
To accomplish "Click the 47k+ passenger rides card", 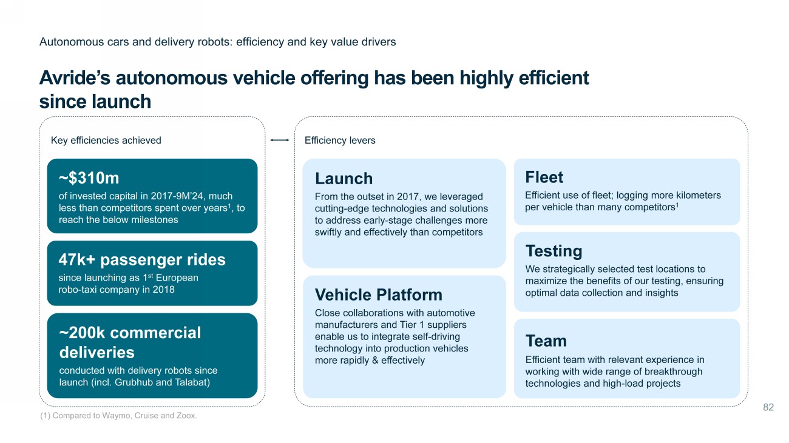I will pyautogui.click(x=152, y=273).
